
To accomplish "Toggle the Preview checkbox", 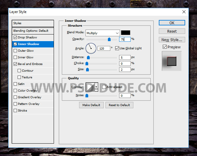I will pyautogui.click(x=165, y=47).
